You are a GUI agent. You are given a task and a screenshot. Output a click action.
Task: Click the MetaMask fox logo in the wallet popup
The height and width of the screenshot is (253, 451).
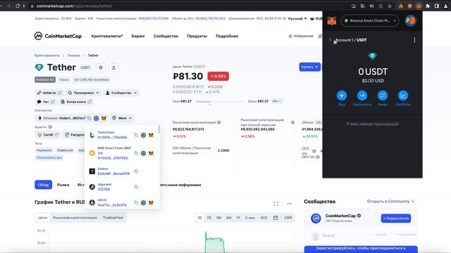coord(332,20)
